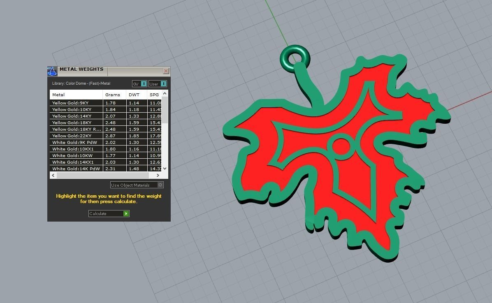Click the 1.77 grams value
The width and height of the screenshot is (492, 303).
coord(110,155)
